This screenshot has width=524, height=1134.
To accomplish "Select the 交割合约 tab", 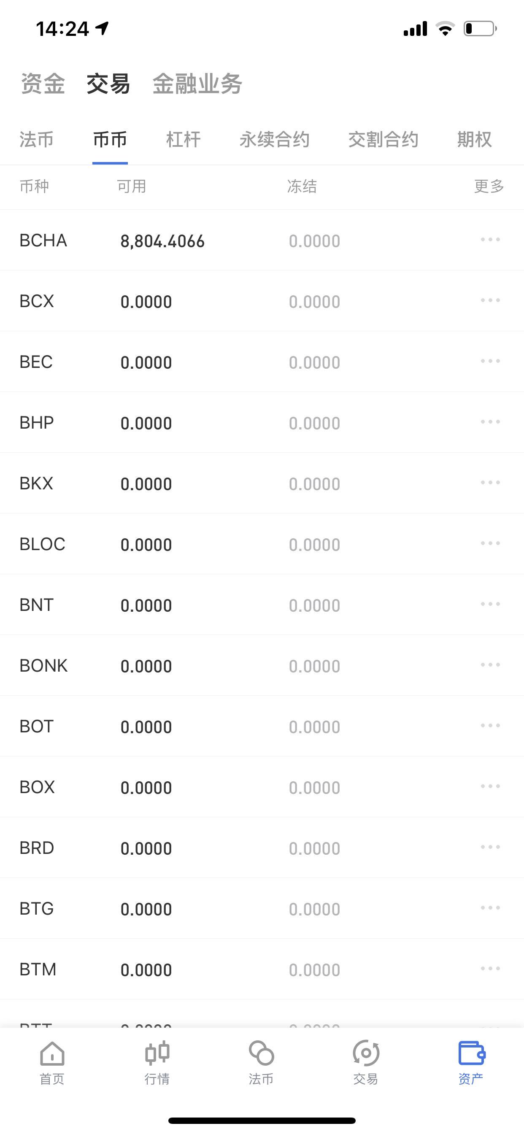I will point(383,140).
